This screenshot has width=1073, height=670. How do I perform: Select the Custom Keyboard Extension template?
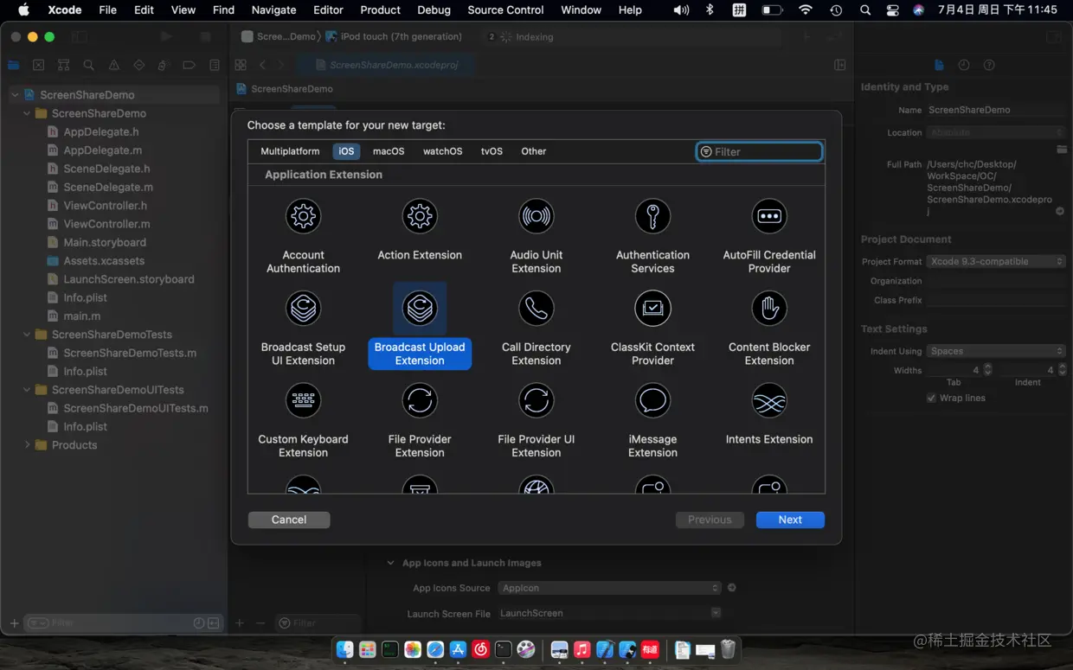303,421
